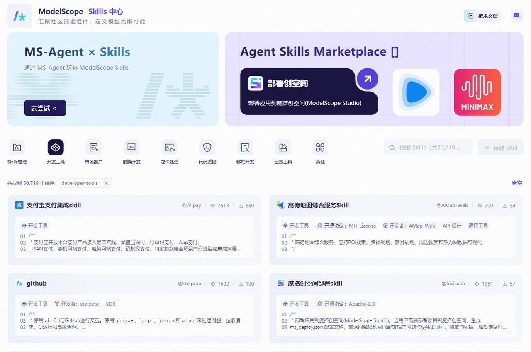Open the blue play logo thumbnail
This screenshot has height=352, width=531.
coord(416,92)
